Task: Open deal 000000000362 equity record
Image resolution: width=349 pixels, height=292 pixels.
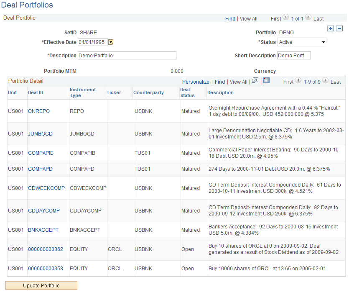Action: [x=46, y=249]
